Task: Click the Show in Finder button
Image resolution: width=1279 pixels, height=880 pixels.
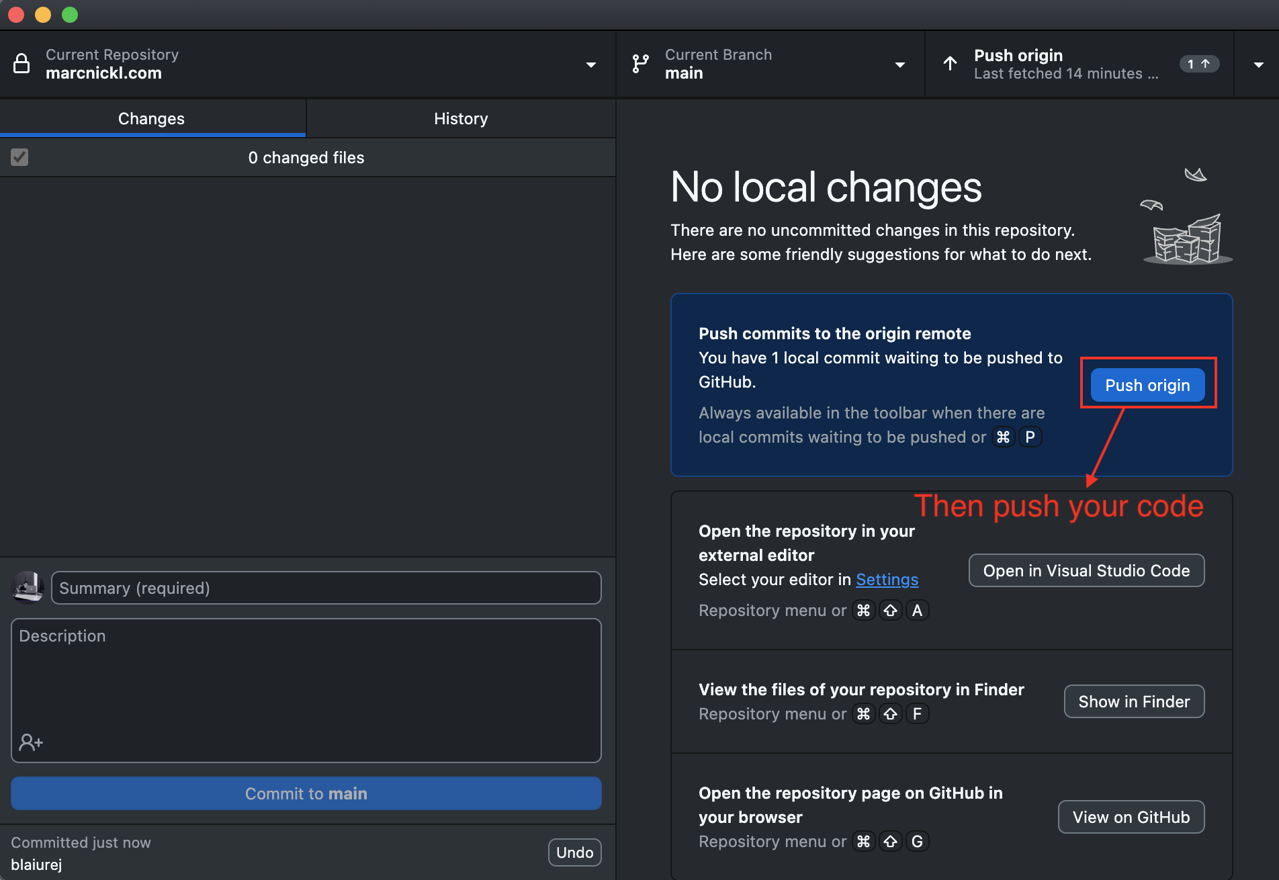Action: (1134, 701)
